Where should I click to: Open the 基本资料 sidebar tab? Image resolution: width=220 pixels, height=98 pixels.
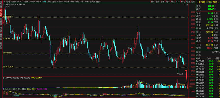1,37
